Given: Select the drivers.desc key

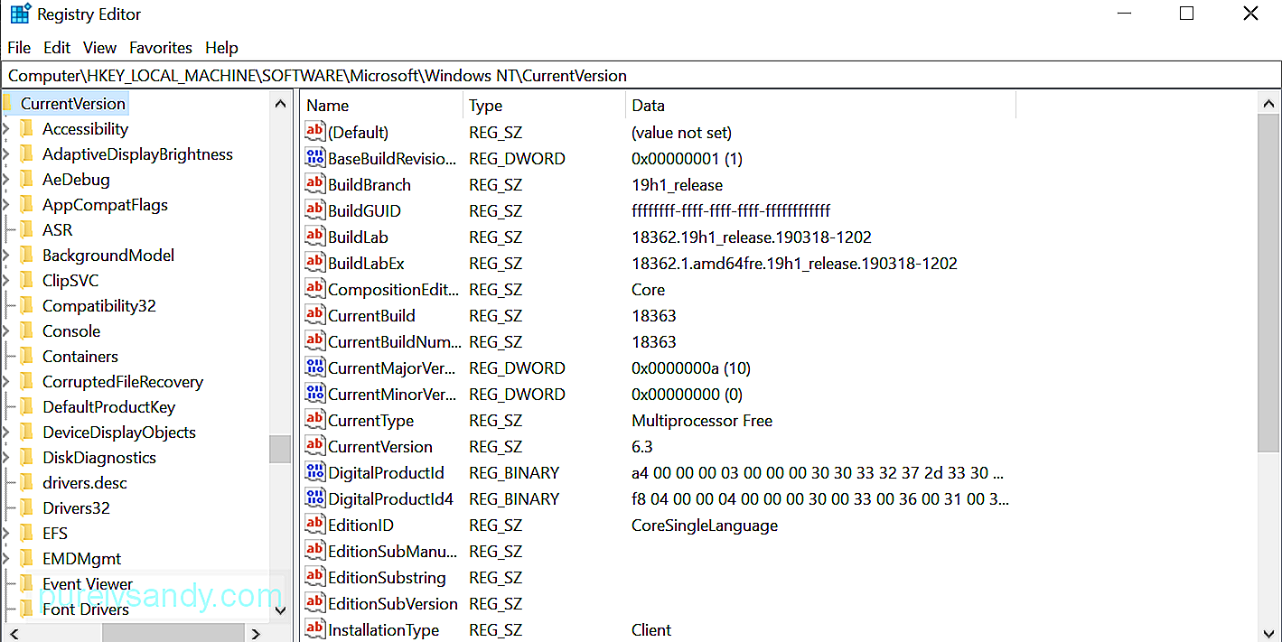Looking at the screenshot, I should 85,482.
